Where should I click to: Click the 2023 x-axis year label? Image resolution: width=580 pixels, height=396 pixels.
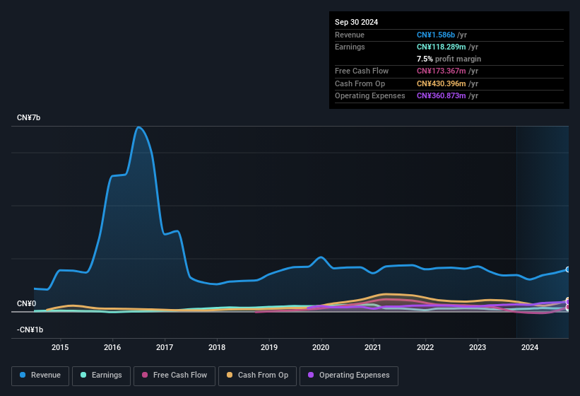click(x=478, y=347)
